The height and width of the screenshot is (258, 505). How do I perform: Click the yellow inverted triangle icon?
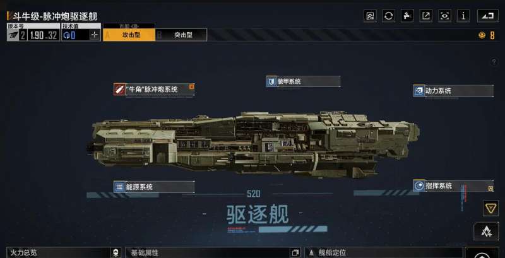point(490,208)
